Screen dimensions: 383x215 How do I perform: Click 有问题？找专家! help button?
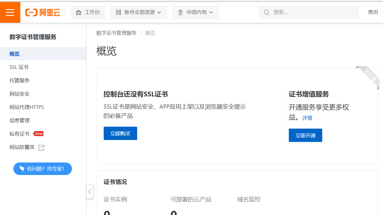point(43,169)
